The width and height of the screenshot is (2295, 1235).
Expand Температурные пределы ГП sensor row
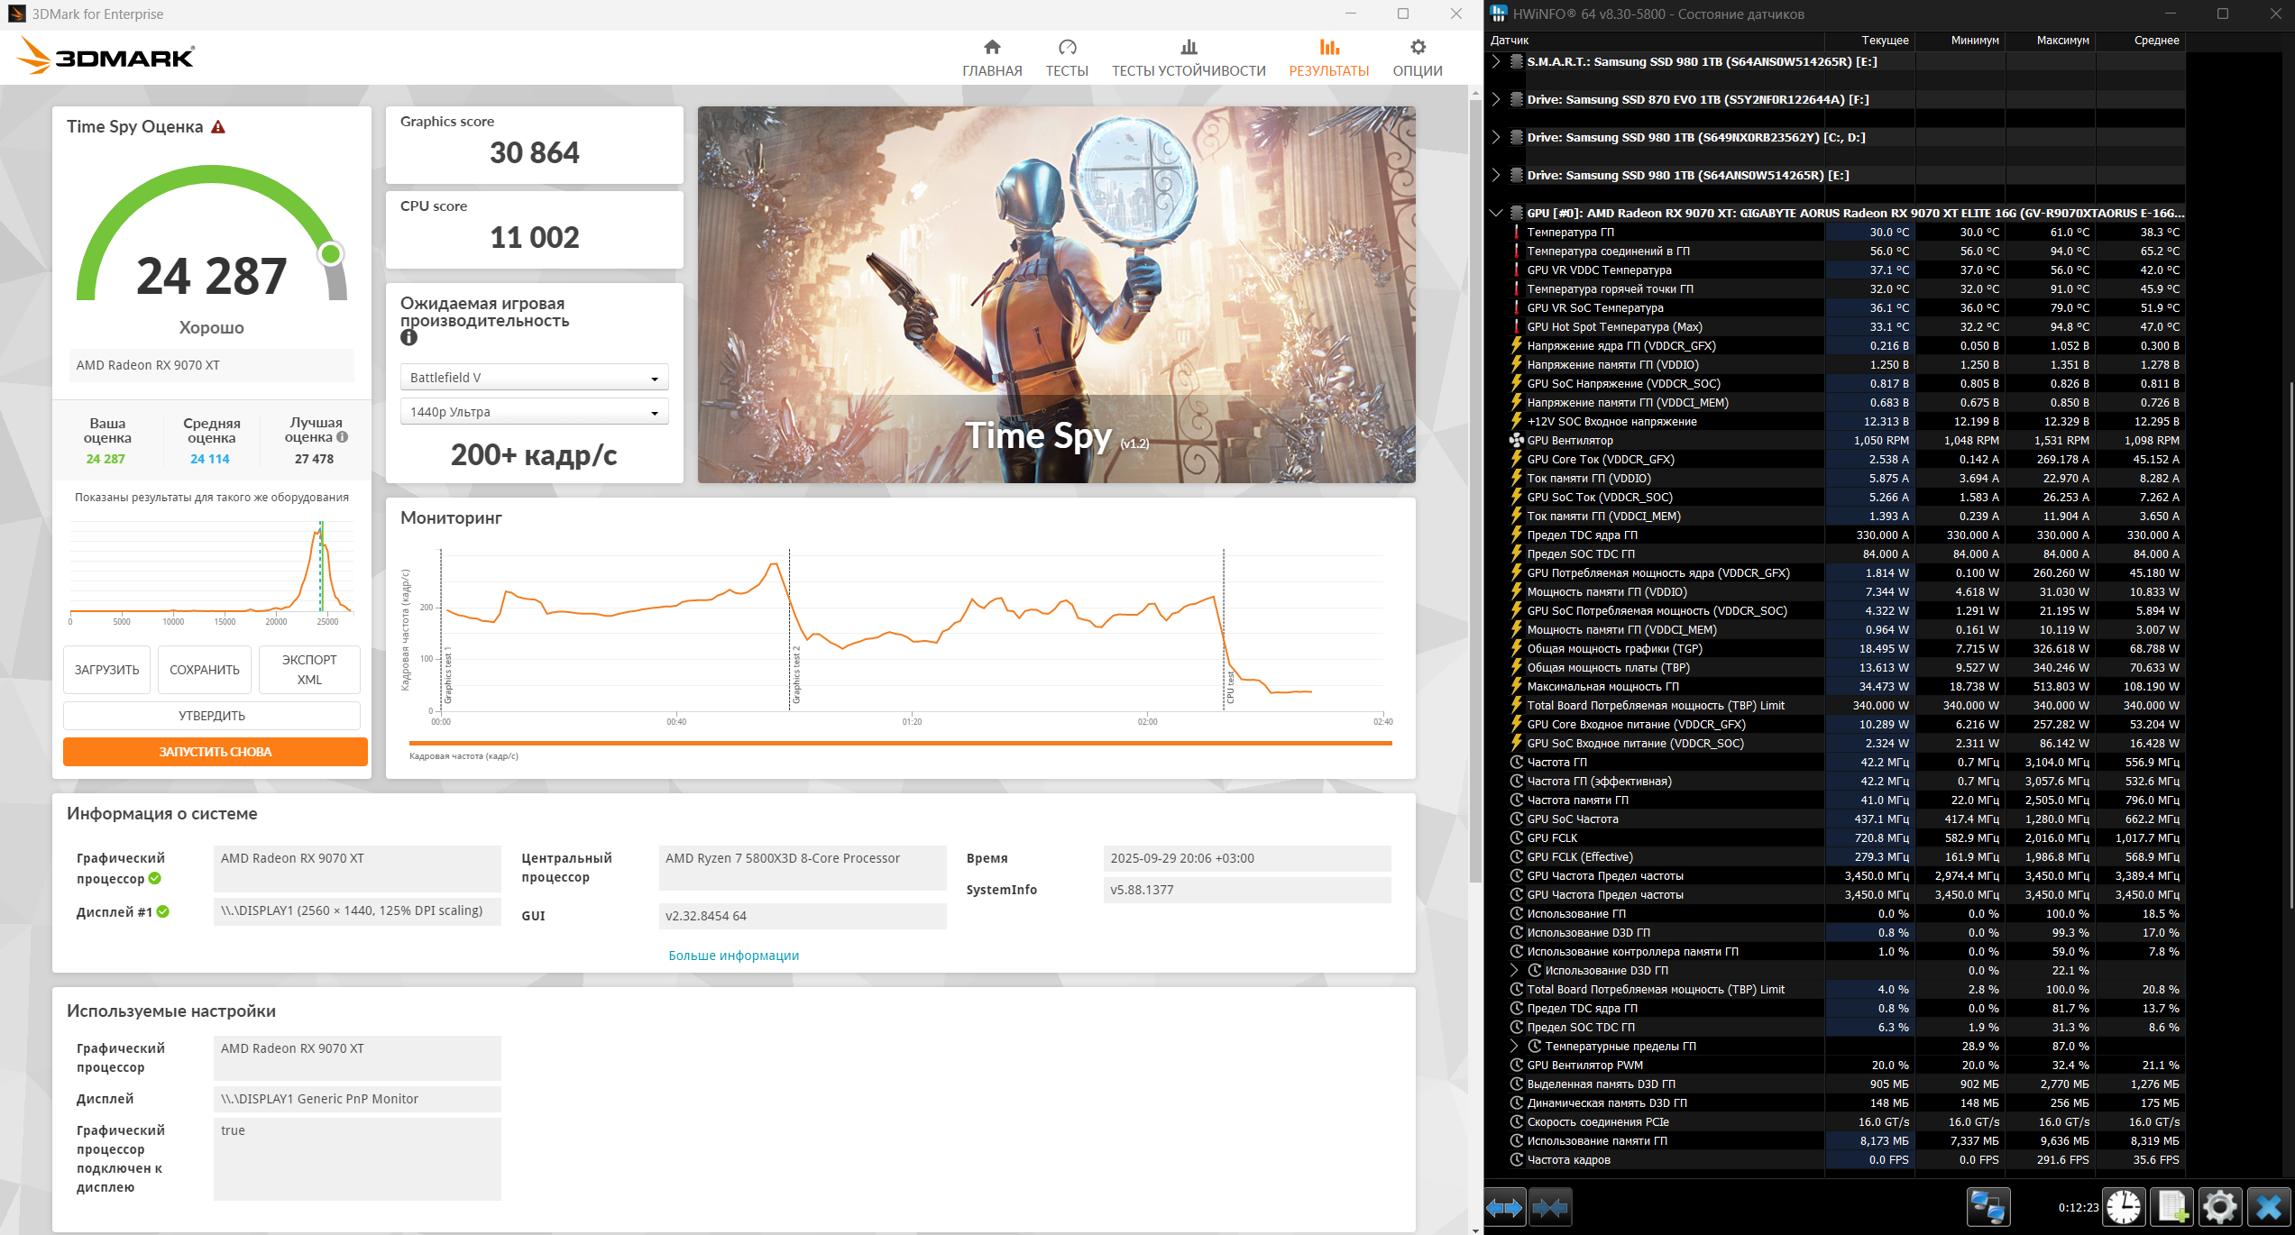[x=1514, y=1047]
